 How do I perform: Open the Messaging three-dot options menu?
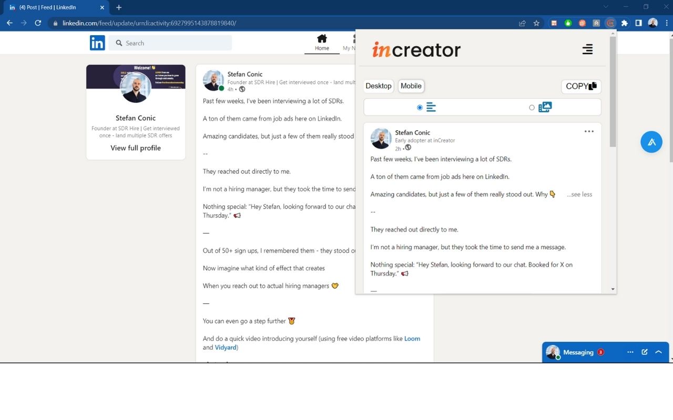pos(630,352)
